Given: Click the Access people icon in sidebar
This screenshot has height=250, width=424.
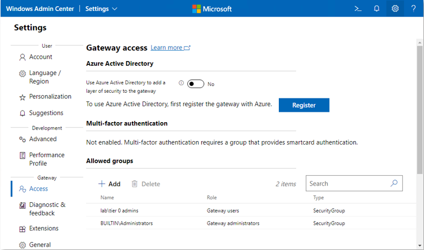Looking at the screenshot, I should [x=22, y=188].
